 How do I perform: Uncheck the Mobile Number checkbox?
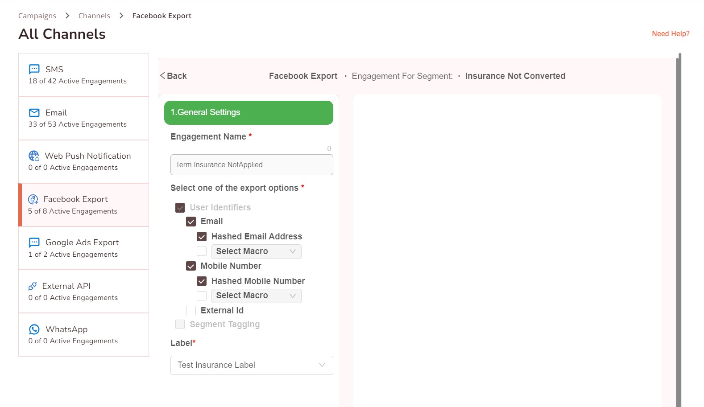pos(191,266)
